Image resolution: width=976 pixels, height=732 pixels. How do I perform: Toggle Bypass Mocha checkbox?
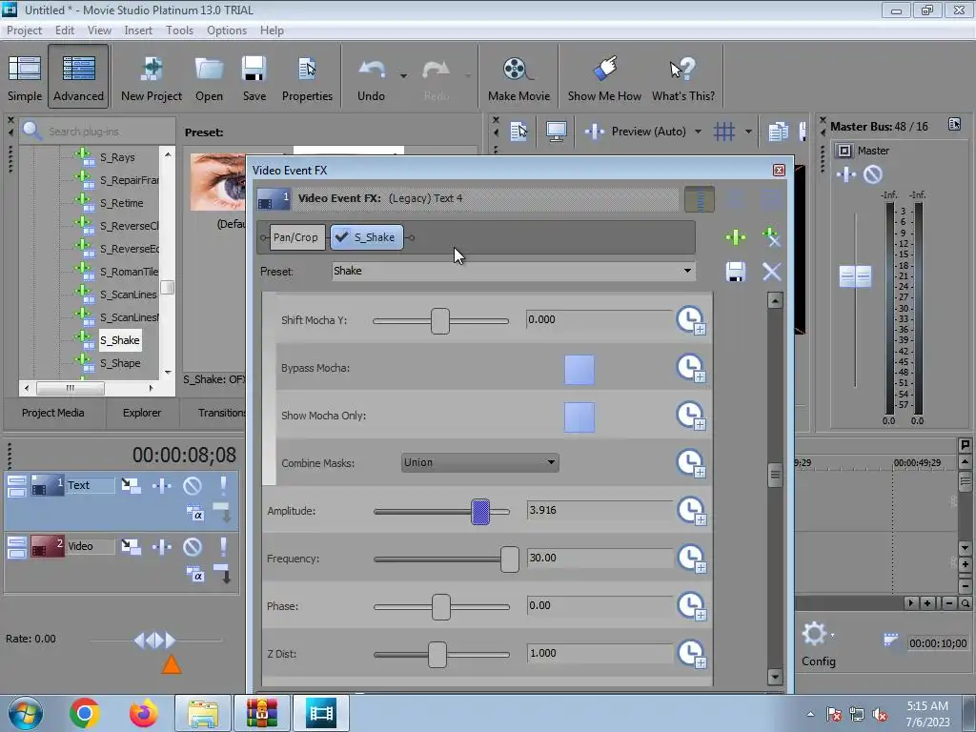point(579,370)
